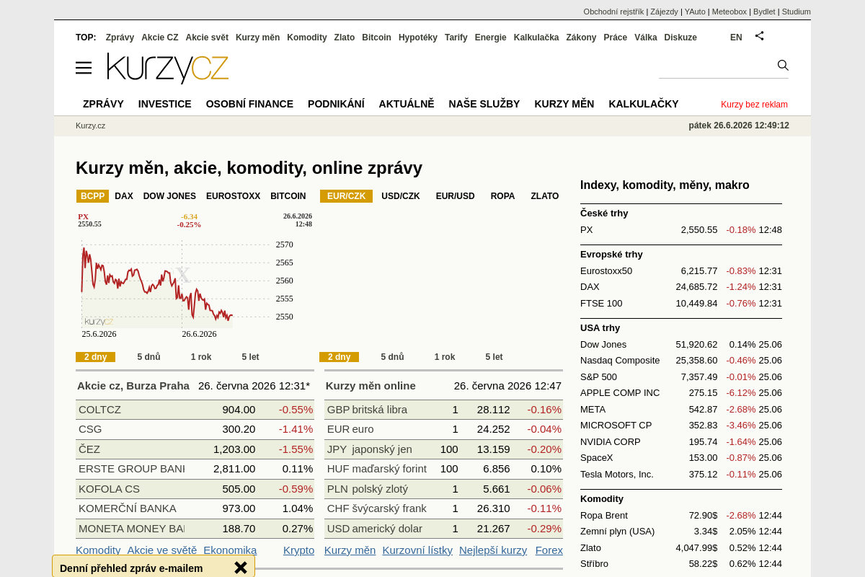Click Akcie ve světě link
This screenshot has width=865, height=577.
coord(161,550)
